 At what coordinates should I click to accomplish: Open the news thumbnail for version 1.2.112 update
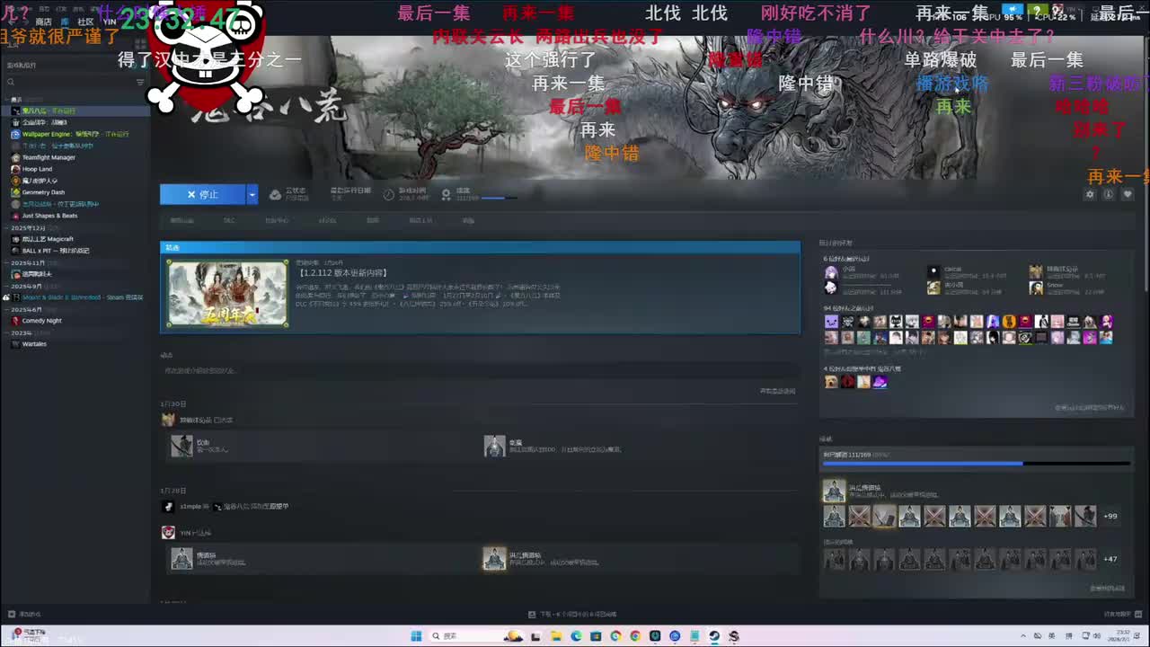[228, 294]
